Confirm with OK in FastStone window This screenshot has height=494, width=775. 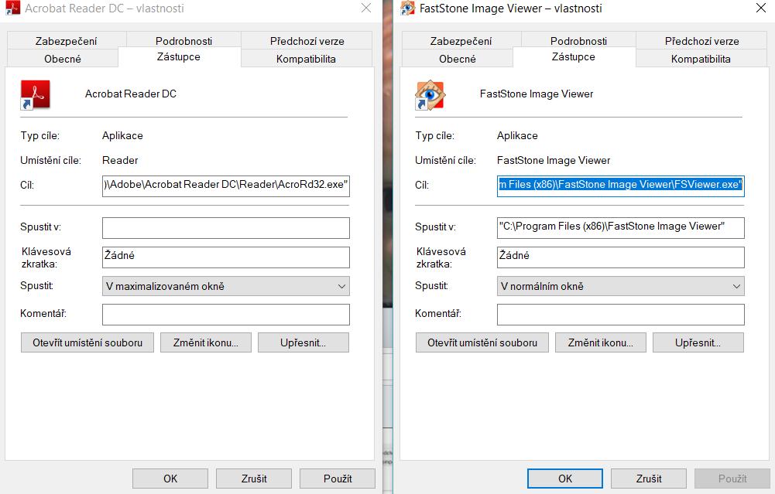(565, 479)
